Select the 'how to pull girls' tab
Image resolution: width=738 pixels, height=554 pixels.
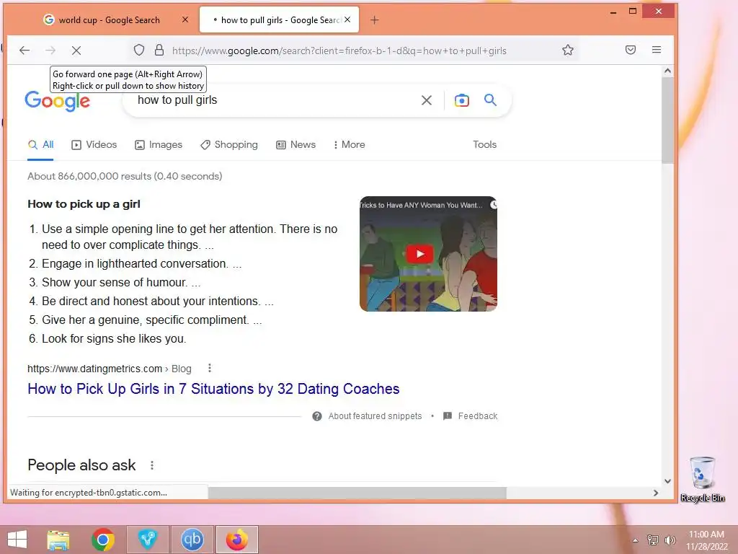(x=279, y=19)
